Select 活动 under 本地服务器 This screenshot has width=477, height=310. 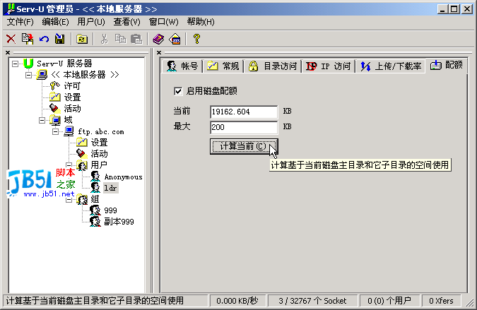[x=72, y=109]
